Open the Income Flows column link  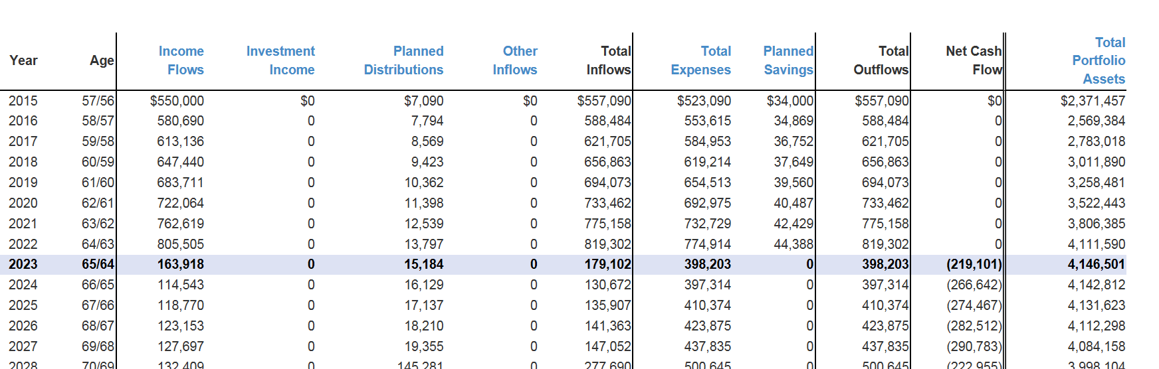pyautogui.click(x=181, y=60)
